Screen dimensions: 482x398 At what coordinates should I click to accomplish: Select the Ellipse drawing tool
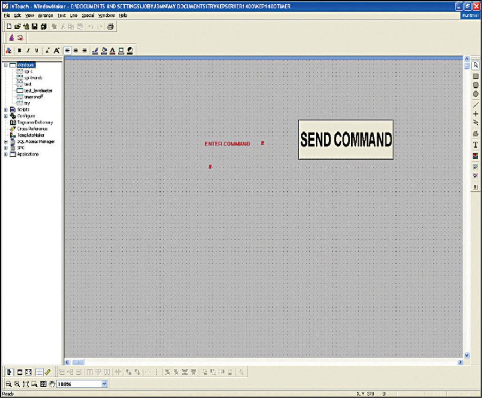[475, 94]
